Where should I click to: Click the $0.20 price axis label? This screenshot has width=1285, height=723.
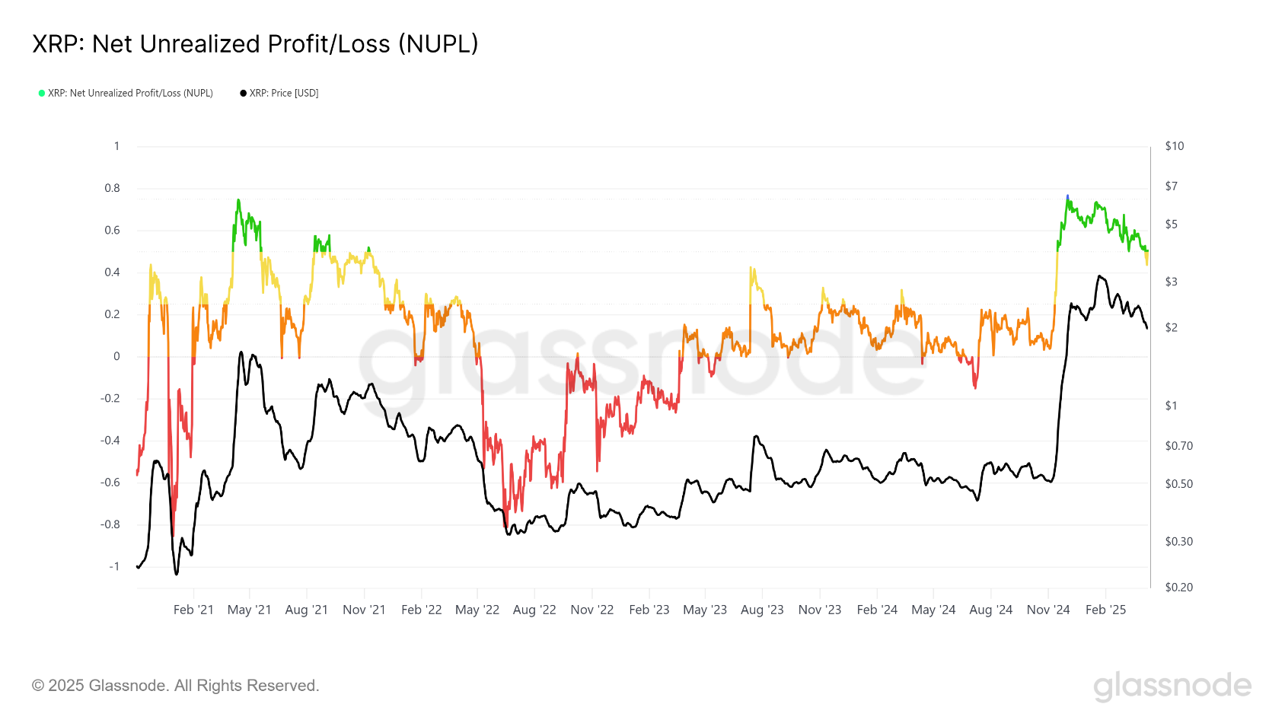click(x=1179, y=588)
